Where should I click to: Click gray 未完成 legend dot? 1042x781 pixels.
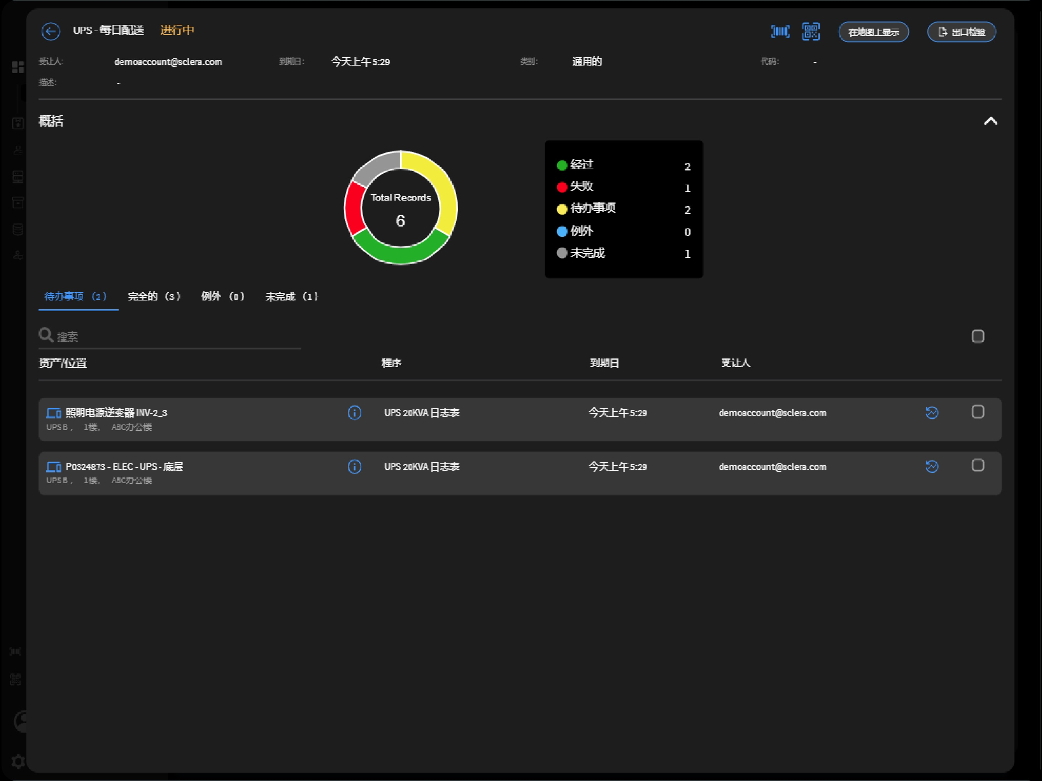[x=562, y=254]
